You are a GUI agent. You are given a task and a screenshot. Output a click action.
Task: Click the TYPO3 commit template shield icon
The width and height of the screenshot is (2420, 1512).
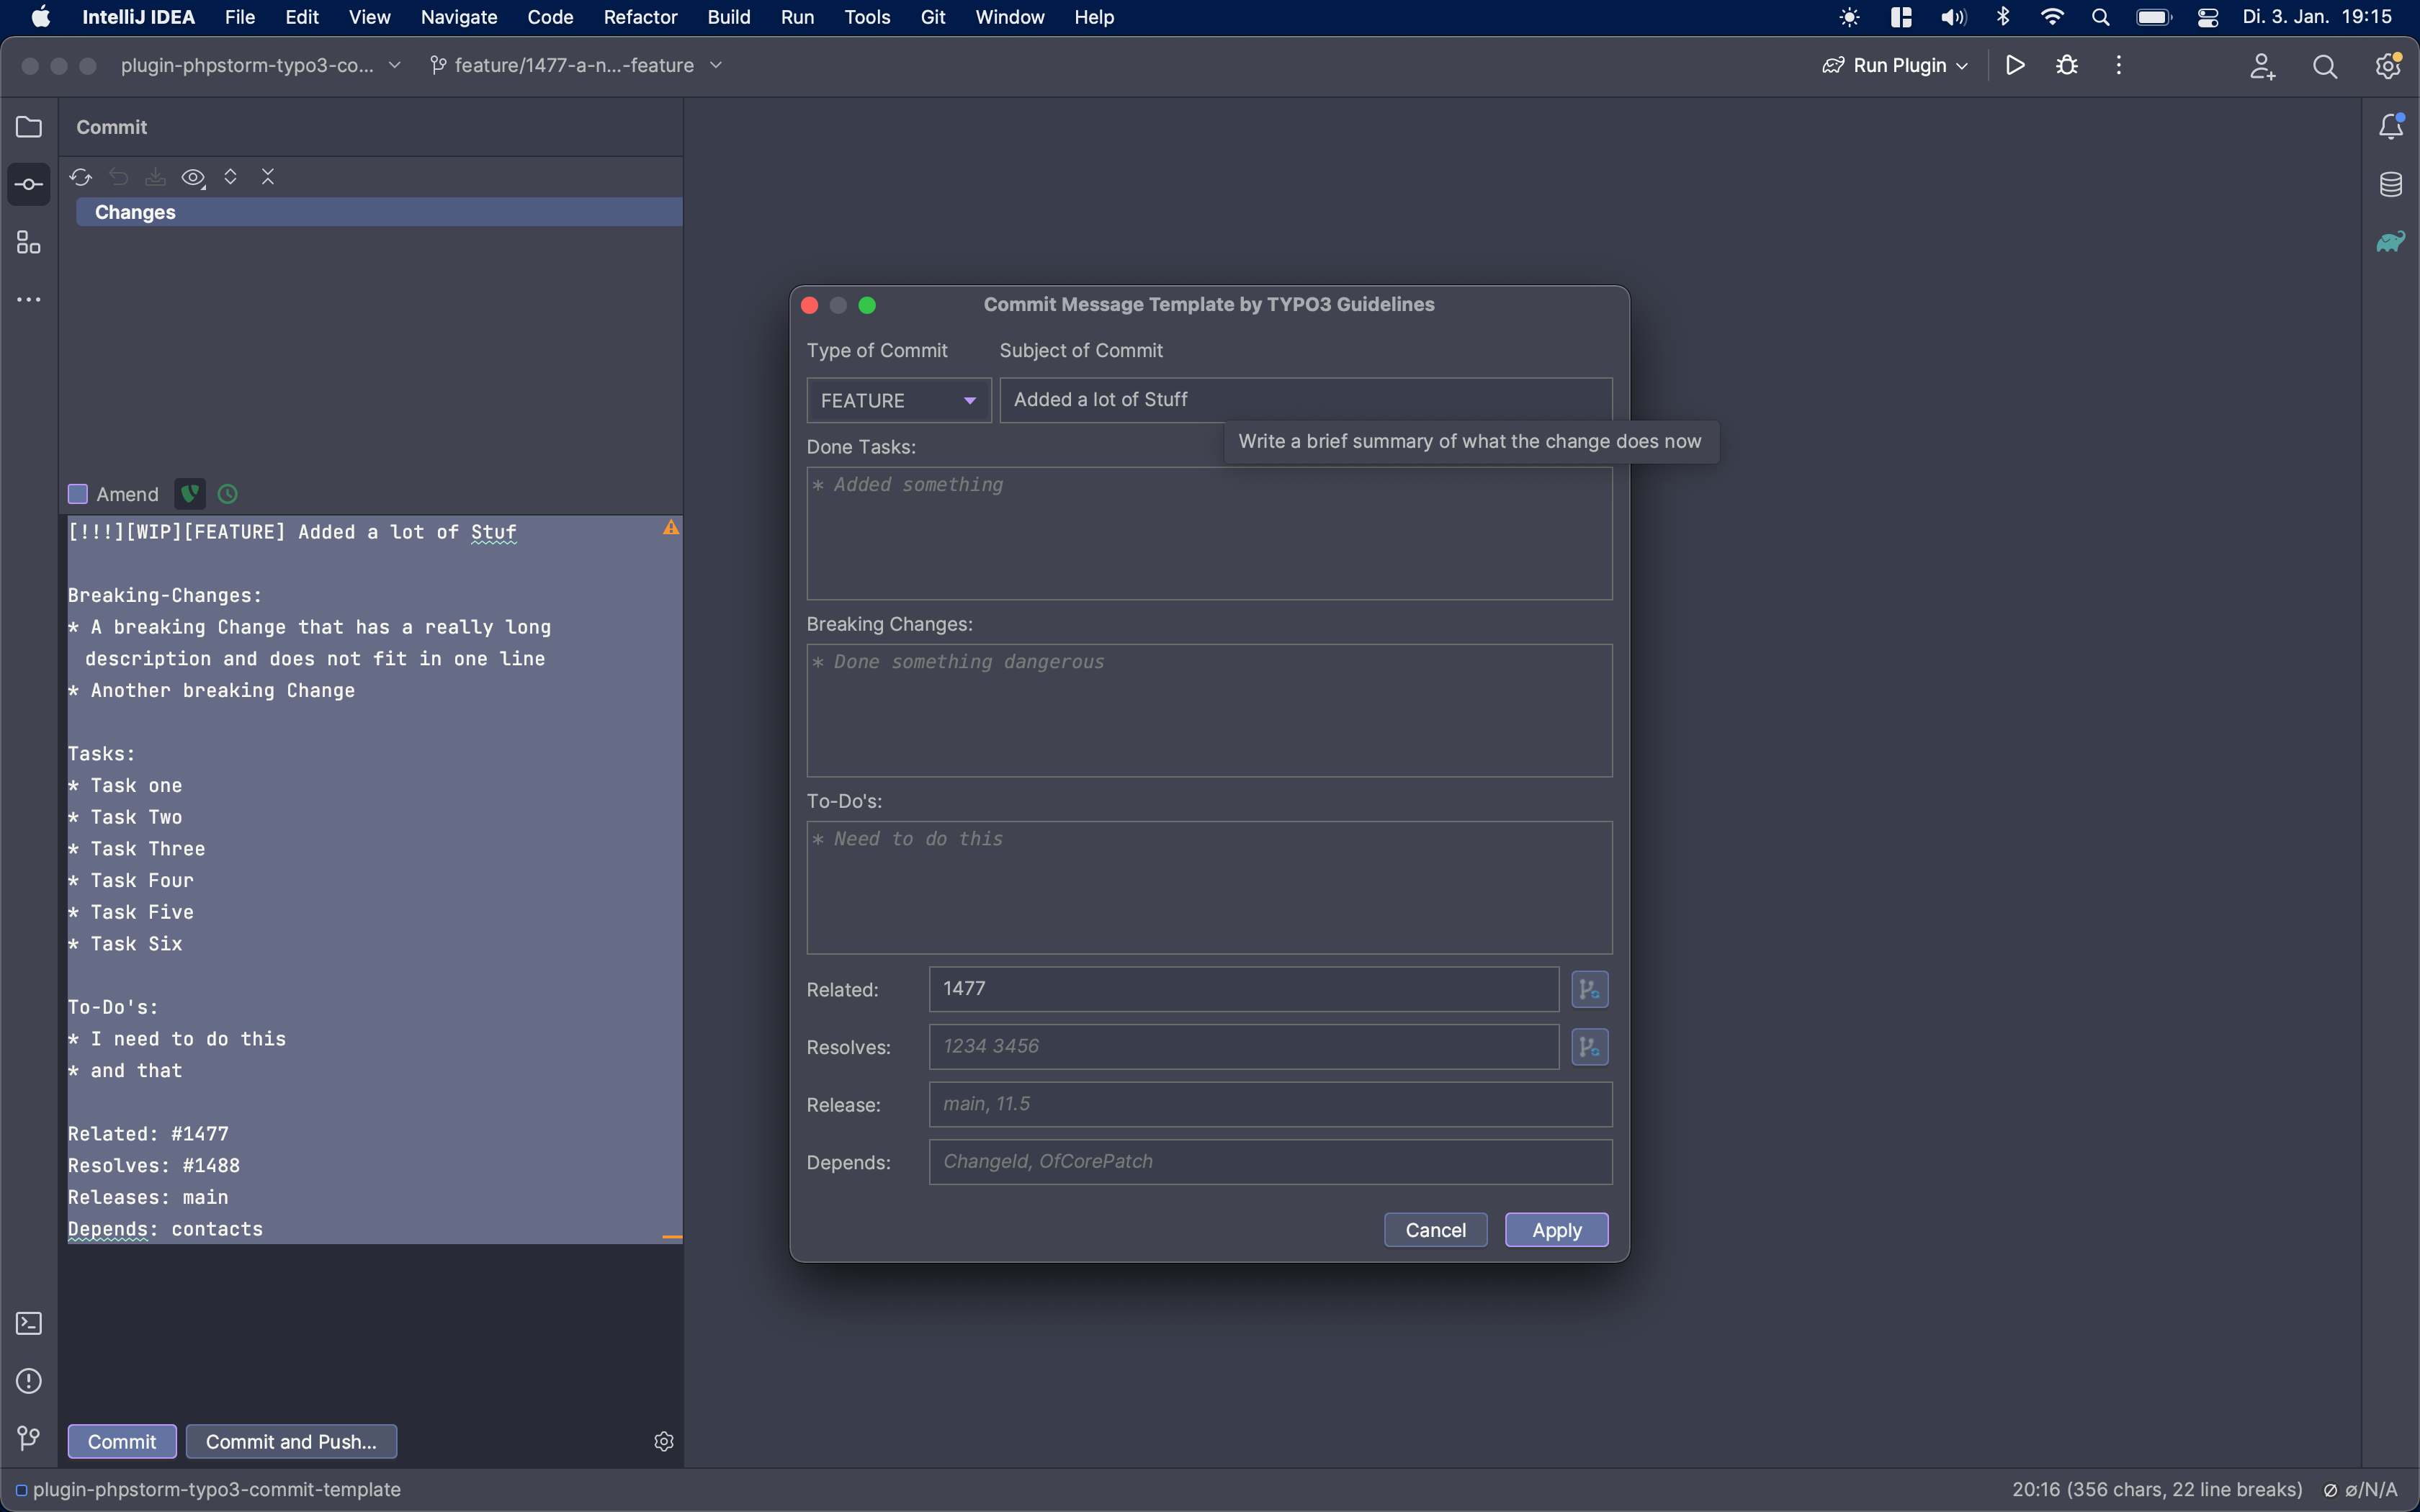[x=190, y=493]
